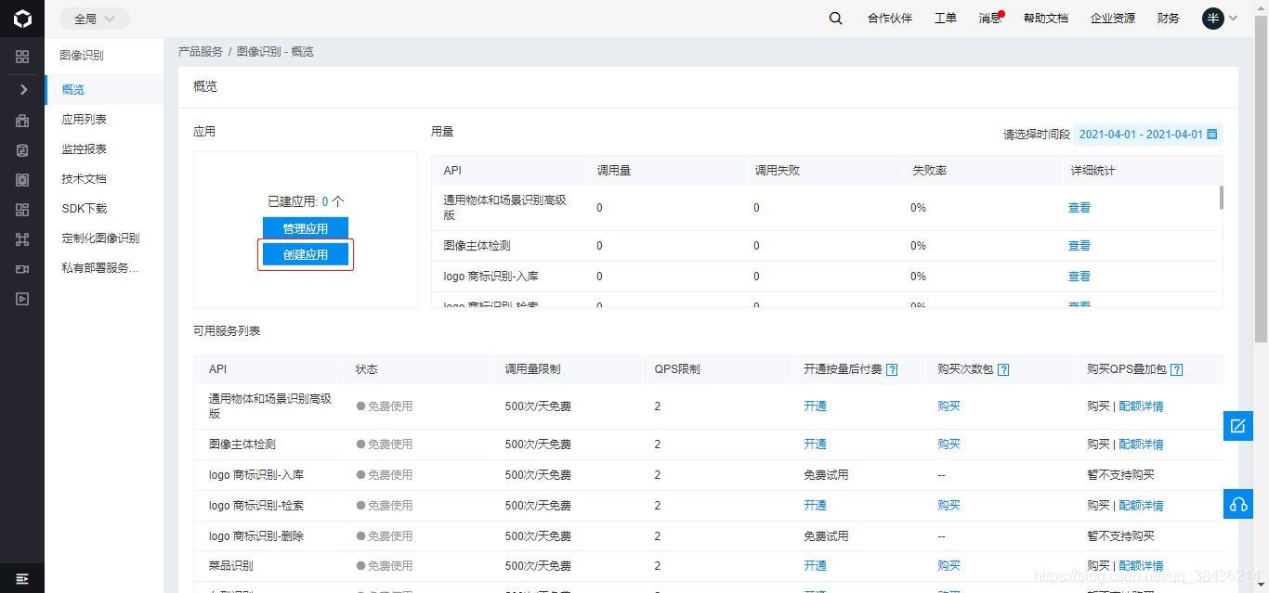This screenshot has height=593, width=1269.
Task: Click the database cylinder icon in sidebar
Action: click(22, 150)
